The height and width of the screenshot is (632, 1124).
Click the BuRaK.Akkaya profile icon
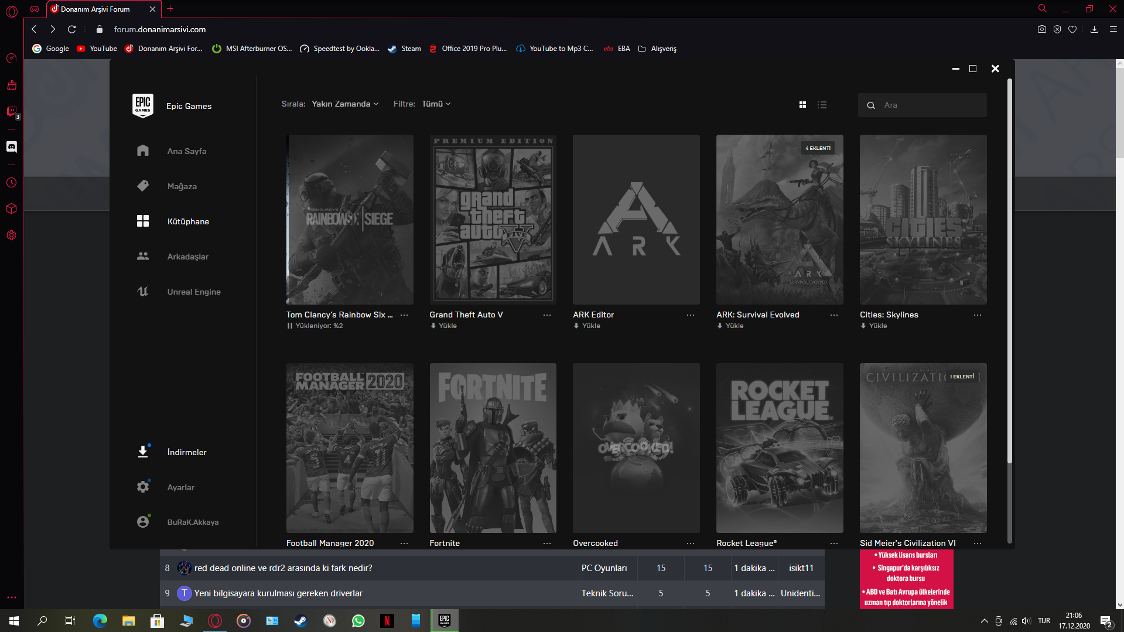tap(143, 521)
